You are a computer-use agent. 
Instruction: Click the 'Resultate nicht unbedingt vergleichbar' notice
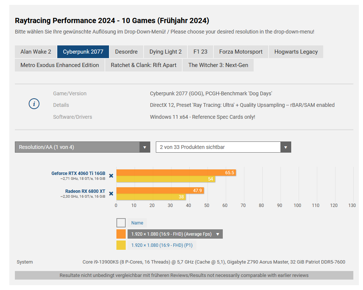click(x=184, y=275)
